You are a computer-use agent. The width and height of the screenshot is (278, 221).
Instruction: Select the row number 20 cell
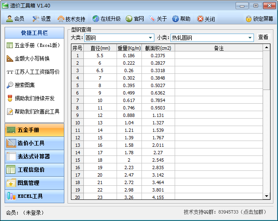78,197
